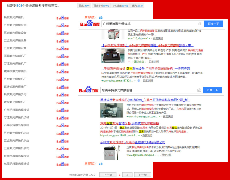This screenshot has height=180, width=230.
Task: Click Baidu logo in 五金激光焊接机厂 row
Action: pos(62,79)
